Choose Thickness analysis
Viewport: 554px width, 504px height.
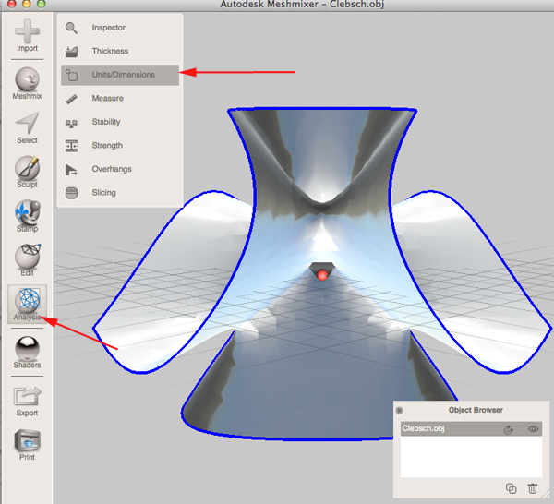point(120,51)
